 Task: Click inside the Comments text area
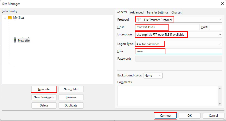click(x=167, y=96)
